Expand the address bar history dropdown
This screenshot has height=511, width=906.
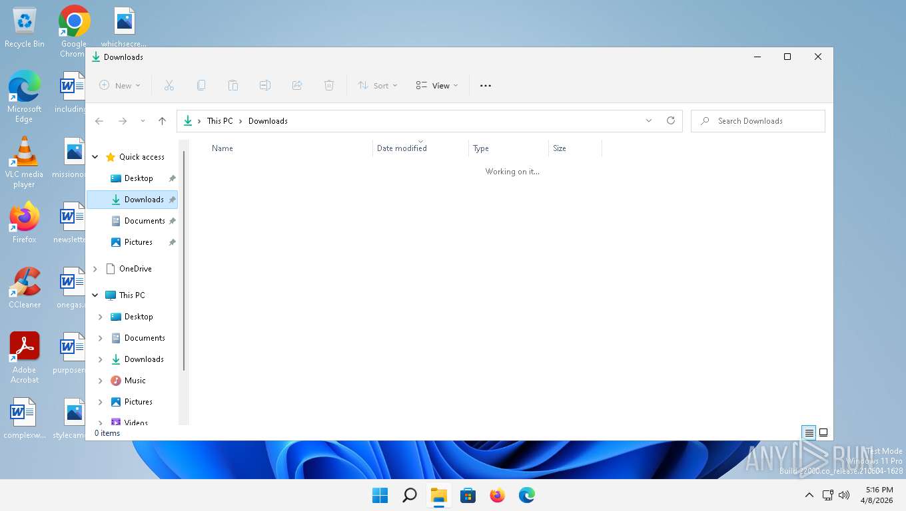(x=649, y=121)
